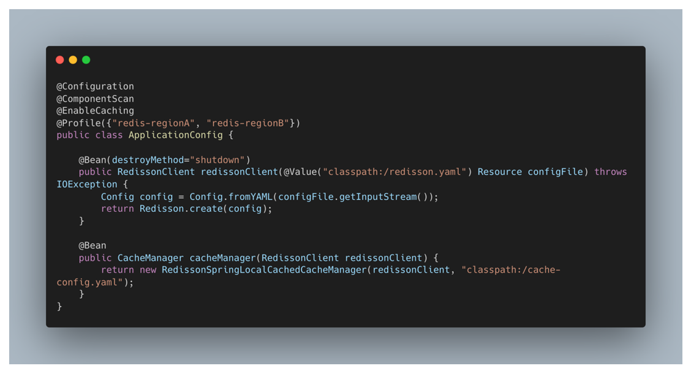Click Config.fromYAML method call
The image size is (691, 371).
point(231,197)
